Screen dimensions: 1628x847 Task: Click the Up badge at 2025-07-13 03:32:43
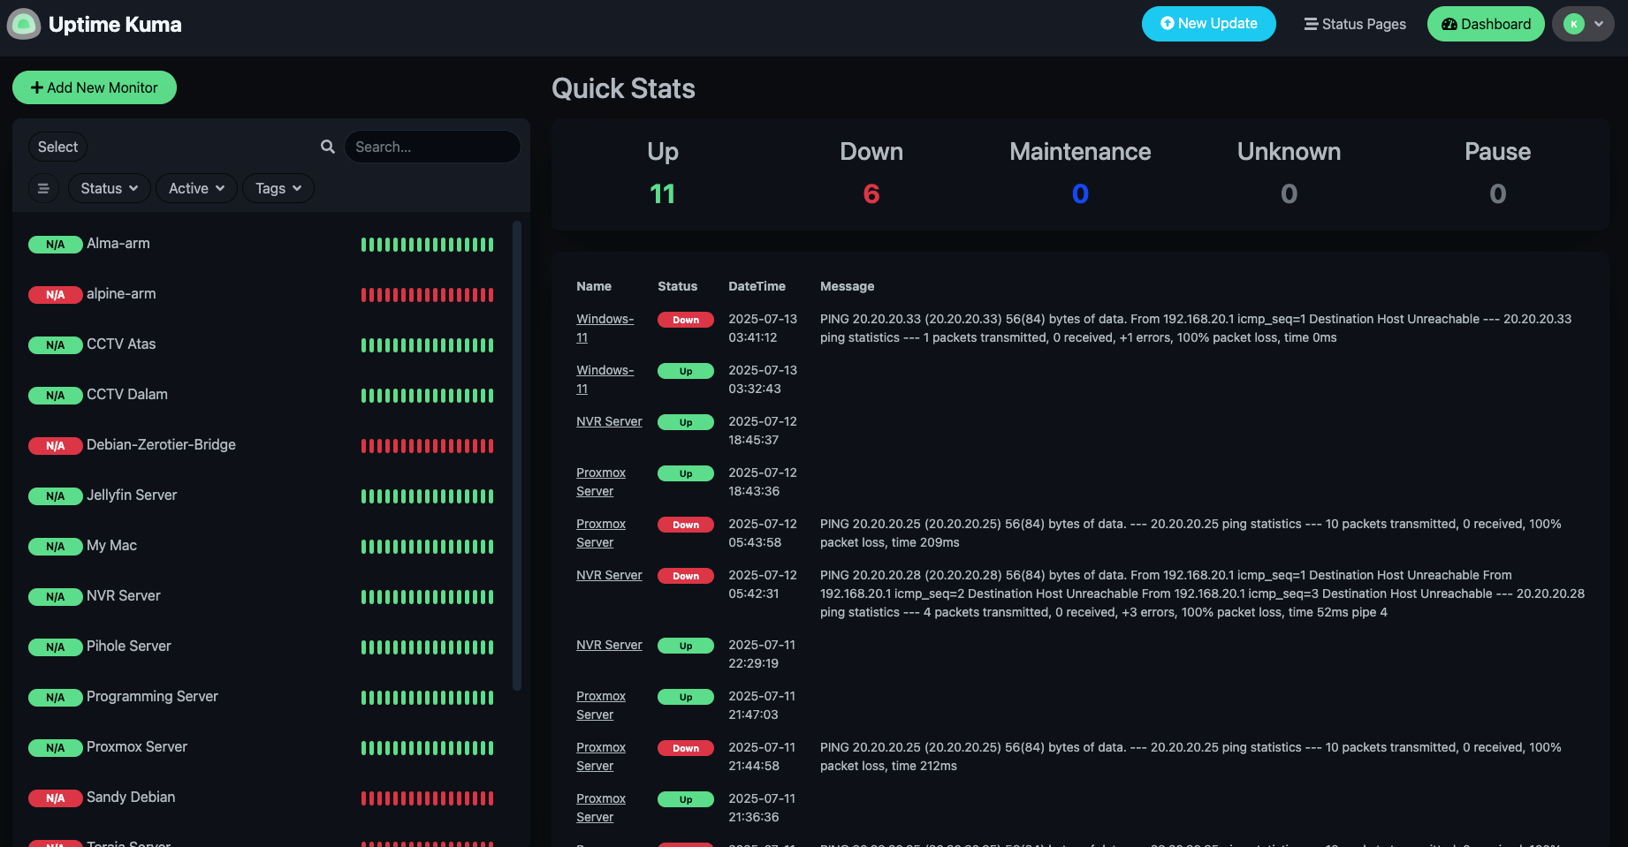coord(686,371)
